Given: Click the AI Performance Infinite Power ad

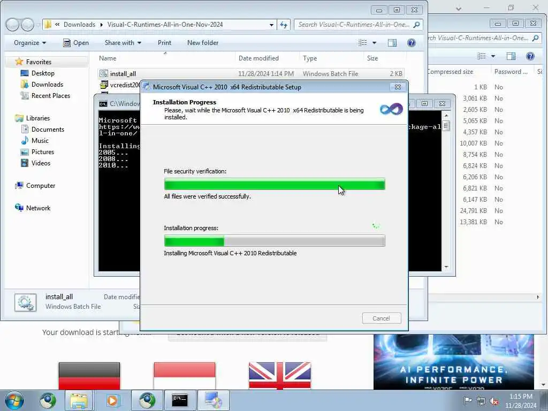Looking at the screenshot, I should tap(454, 362).
